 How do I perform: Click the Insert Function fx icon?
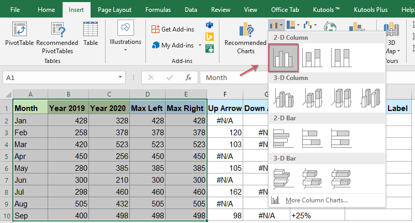(x=188, y=77)
